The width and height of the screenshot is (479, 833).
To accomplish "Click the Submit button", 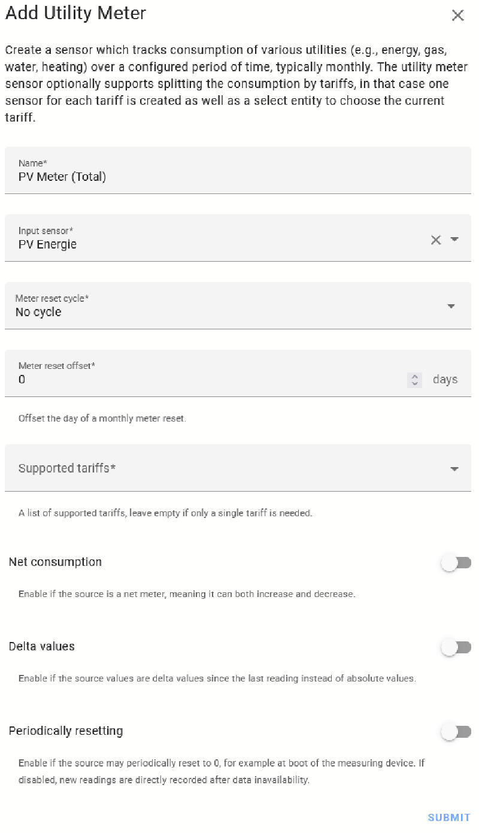I will (x=449, y=817).
